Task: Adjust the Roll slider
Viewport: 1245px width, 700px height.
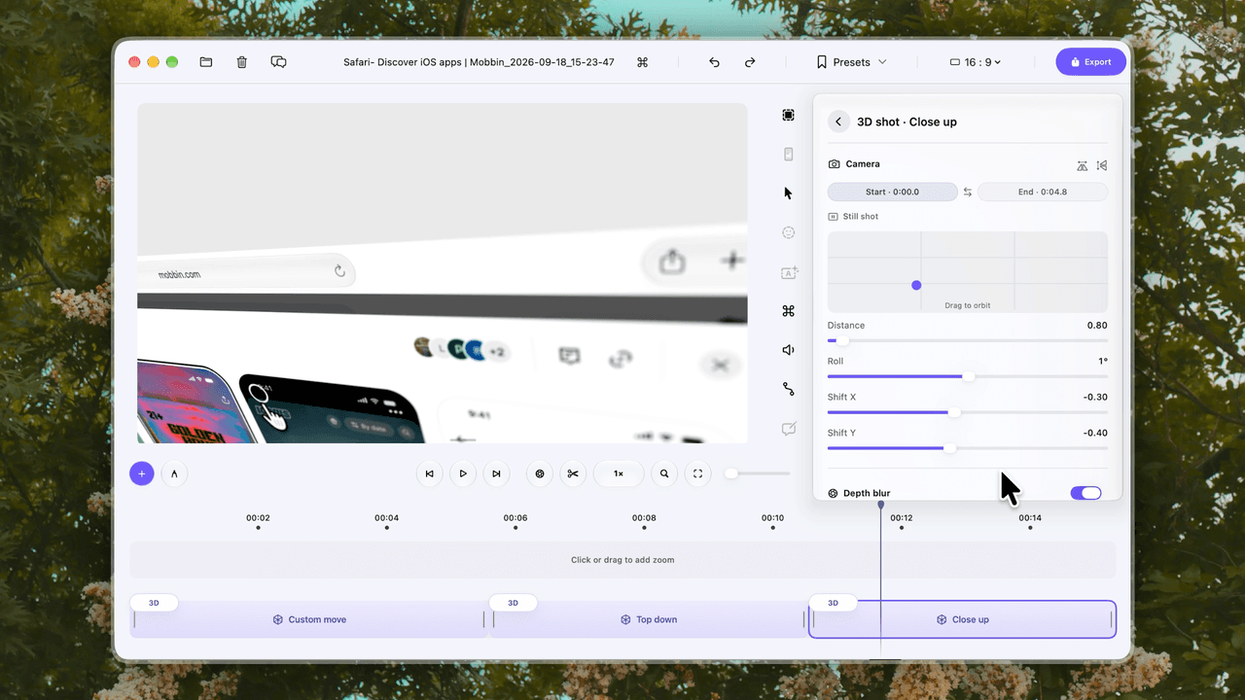Action: (x=967, y=376)
